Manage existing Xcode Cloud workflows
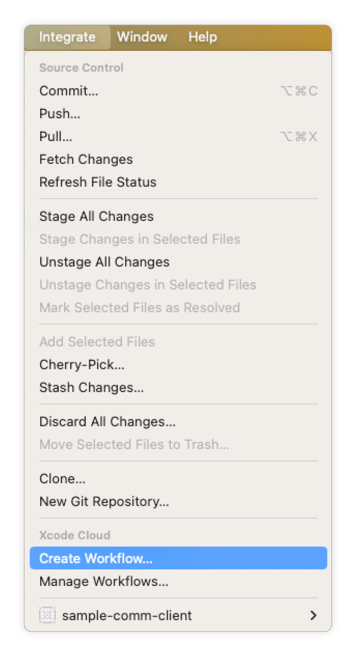The image size is (356, 656). tap(104, 581)
